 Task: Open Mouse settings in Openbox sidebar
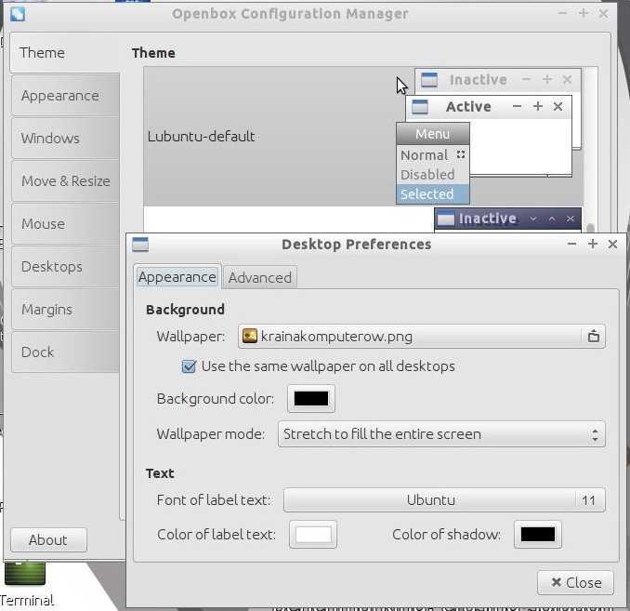coord(65,223)
